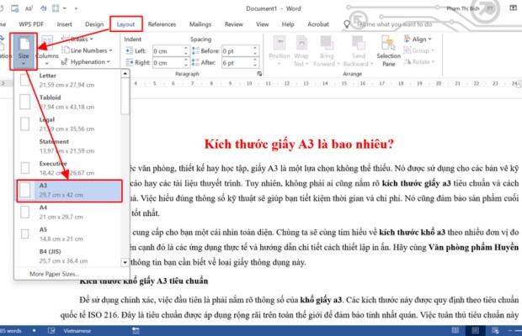The image size is (522, 336).
Task: Choose A4 paper size
Action: pos(68,213)
